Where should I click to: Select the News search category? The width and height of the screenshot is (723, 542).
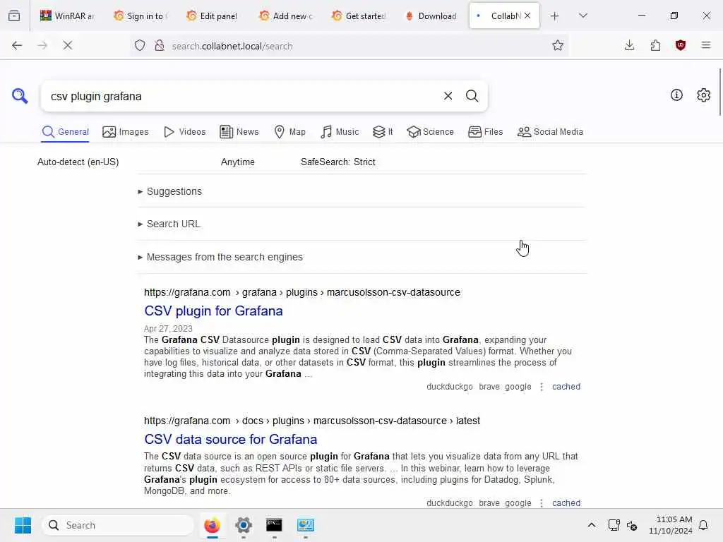(239, 132)
